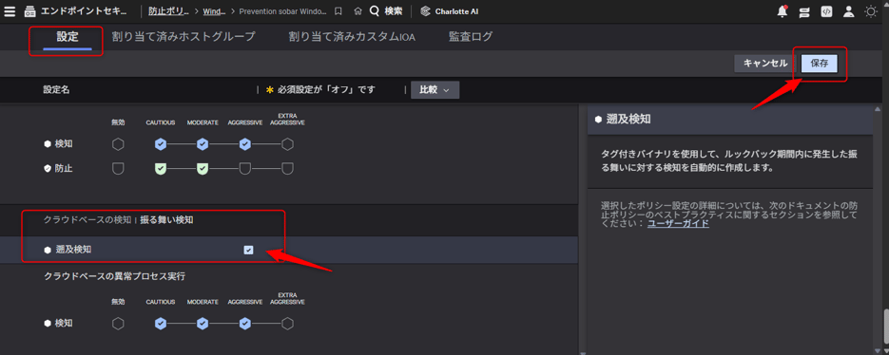Click the Prevention sobar Windo... breadcrumb

tap(283, 11)
